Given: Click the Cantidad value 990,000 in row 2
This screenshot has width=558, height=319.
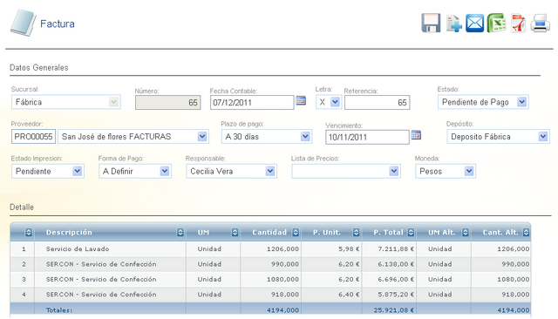Looking at the screenshot, I should (x=285, y=264).
